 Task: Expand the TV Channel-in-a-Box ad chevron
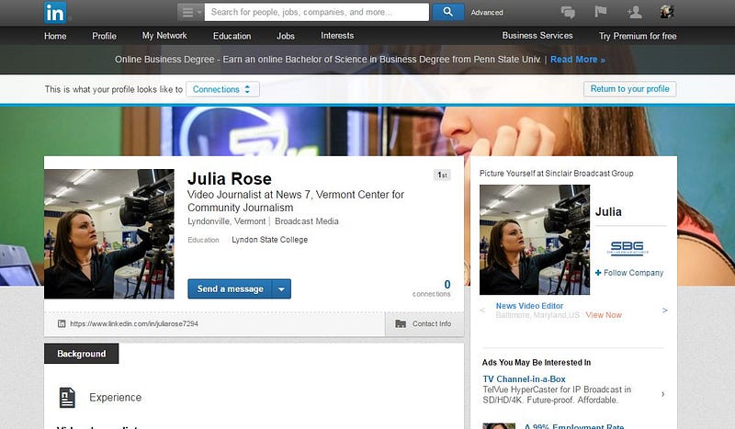[x=662, y=394]
